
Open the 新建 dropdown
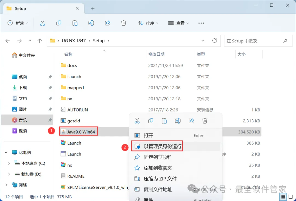(x=18, y=23)
